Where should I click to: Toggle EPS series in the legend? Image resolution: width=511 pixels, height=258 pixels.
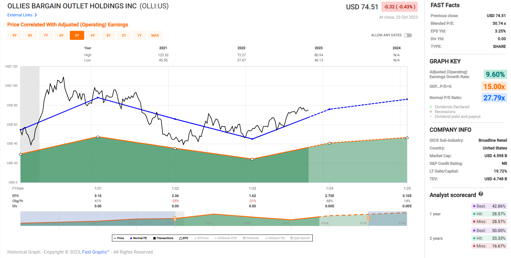184,238
